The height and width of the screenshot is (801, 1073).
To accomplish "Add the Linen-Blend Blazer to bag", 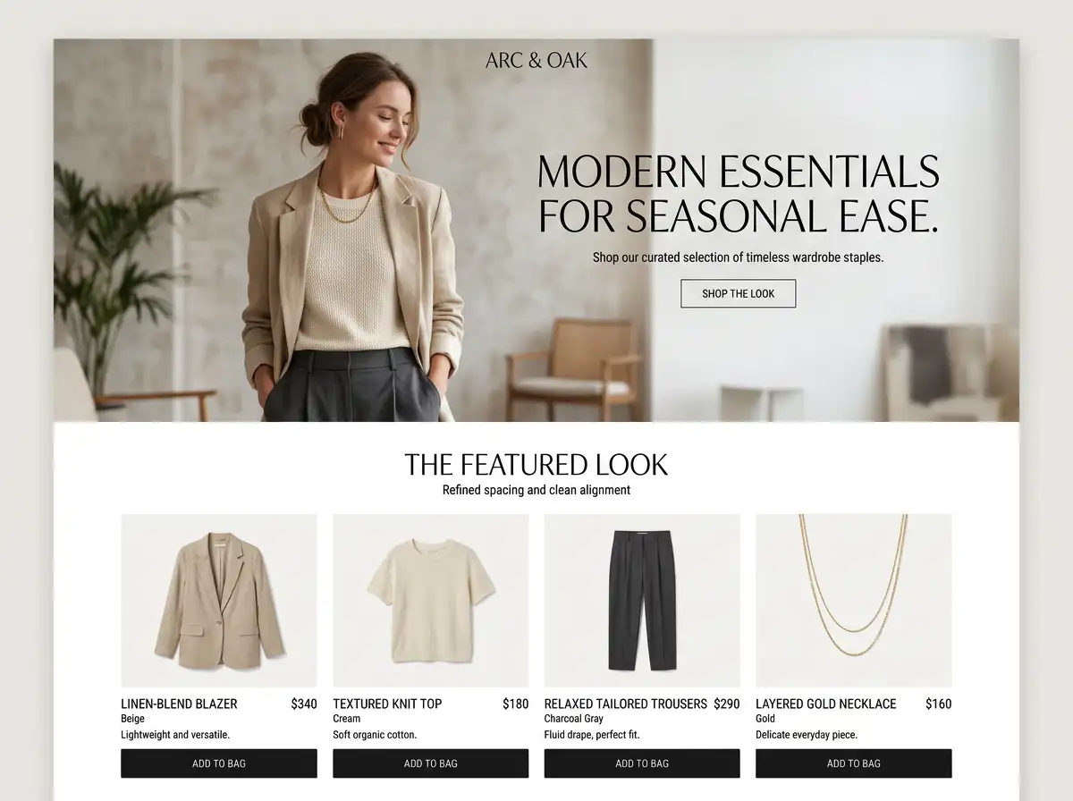I will pyautogui.click(x=219, y=763).
